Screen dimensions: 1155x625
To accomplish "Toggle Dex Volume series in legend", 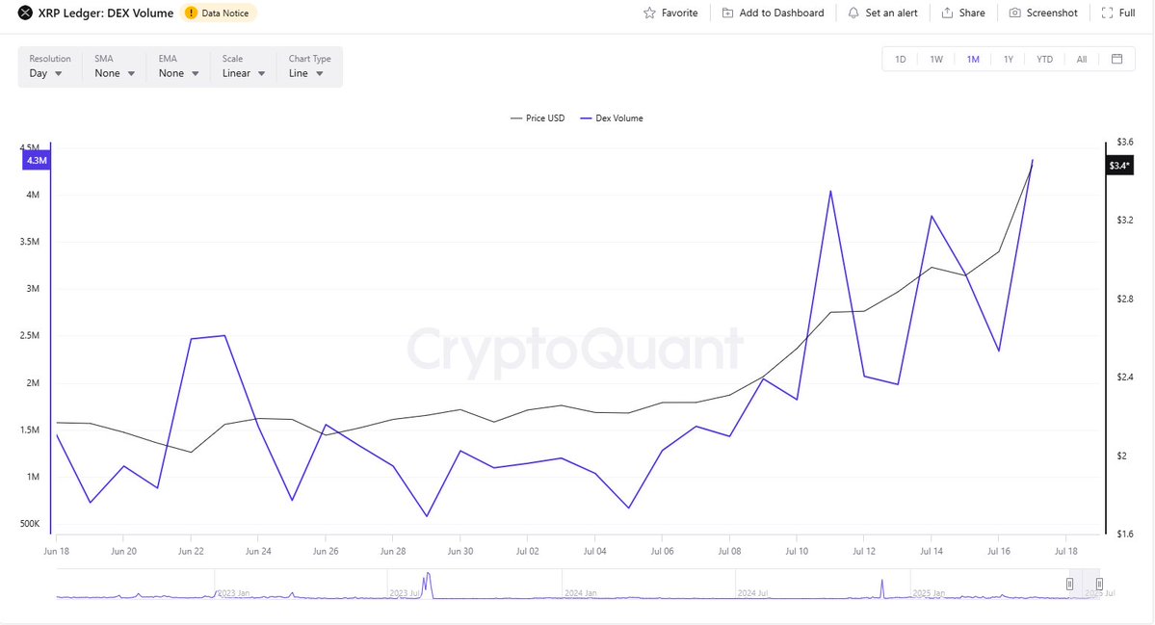I will click(x=612, y=117).
